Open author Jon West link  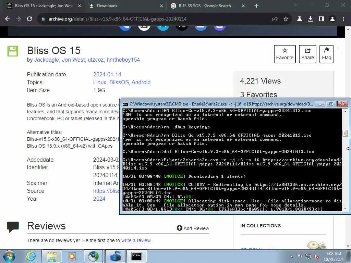pos(73,60)
